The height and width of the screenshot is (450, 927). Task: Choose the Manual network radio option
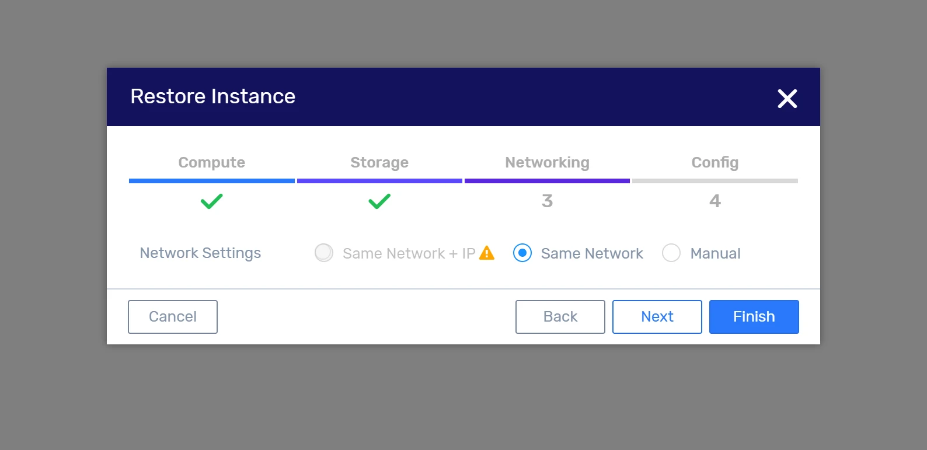[671, 253]
